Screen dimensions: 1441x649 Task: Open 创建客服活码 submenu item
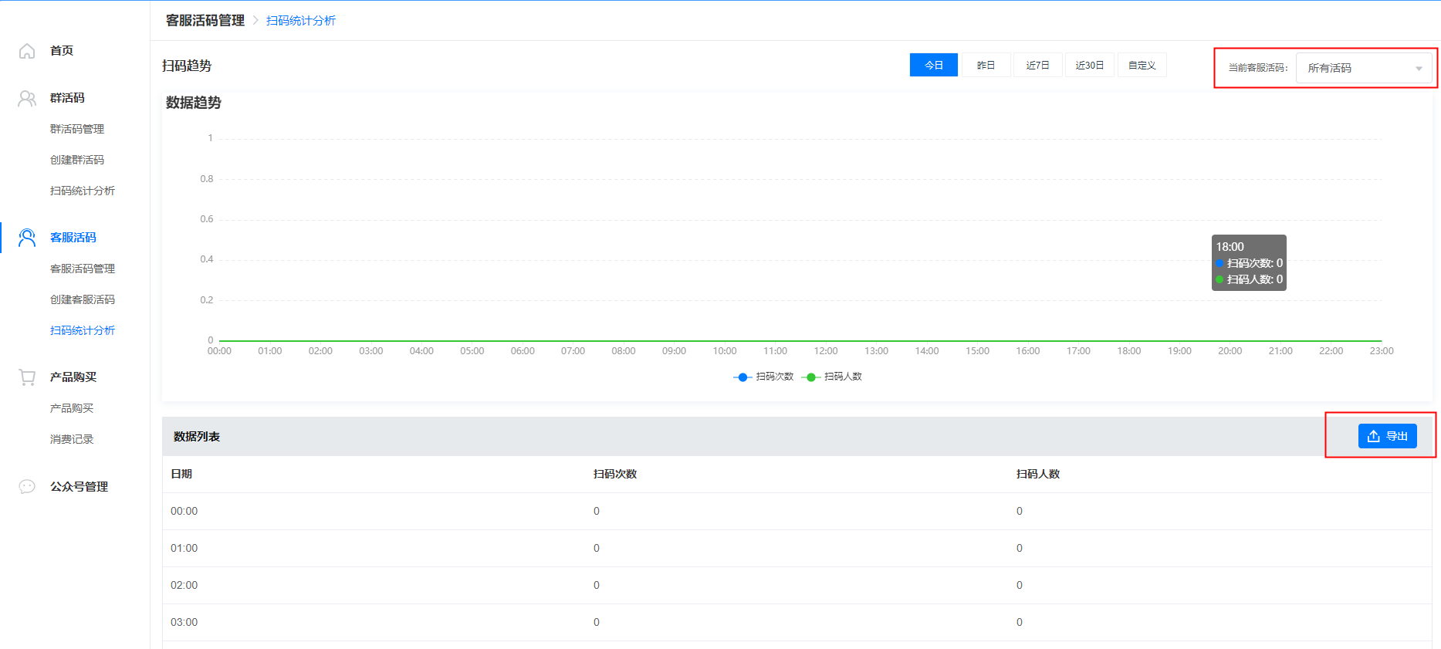(83, 299)
